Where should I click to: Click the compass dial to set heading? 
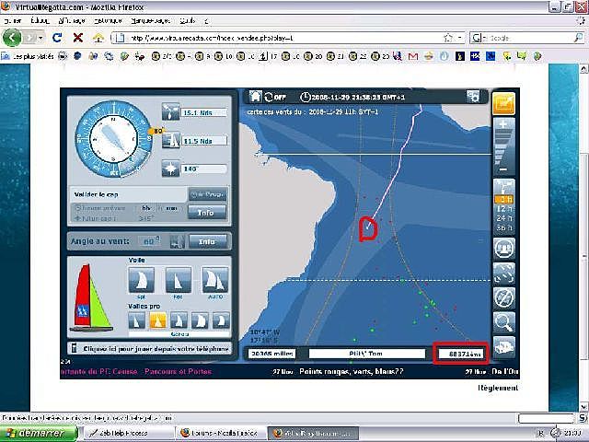pyautogui.click(x=113, y=138)
